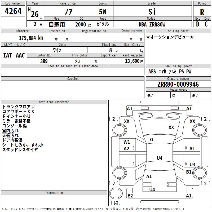The height and width of the screenshot is (212, 212).
Task: Click the odometer reading 175,884 km
Action: (31, 38)
